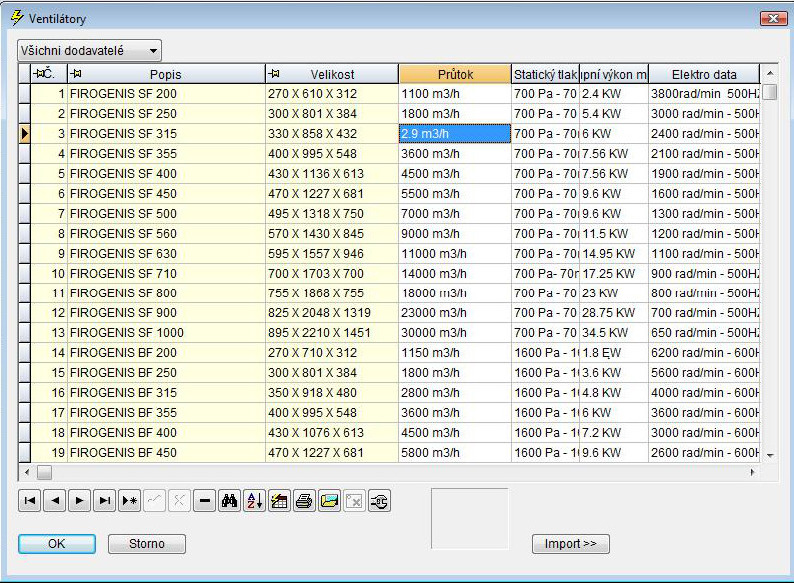Go to the next record
Viewport: 794px width, 583px height.
click(x=79, y=501)
